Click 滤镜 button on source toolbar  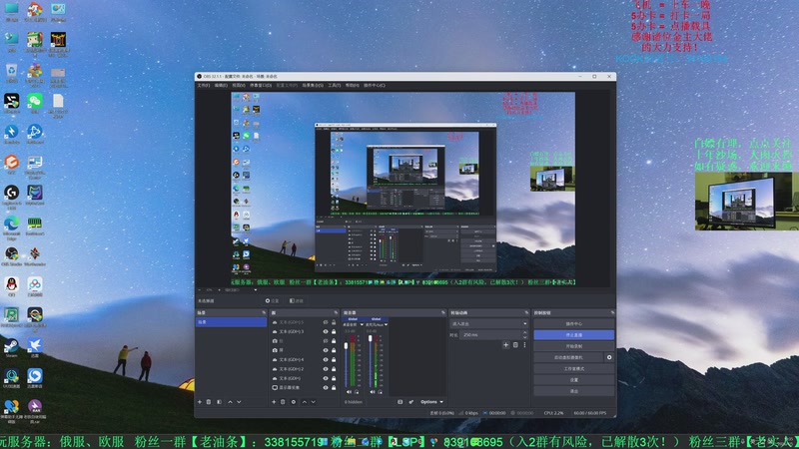click(x=297, y=301)
